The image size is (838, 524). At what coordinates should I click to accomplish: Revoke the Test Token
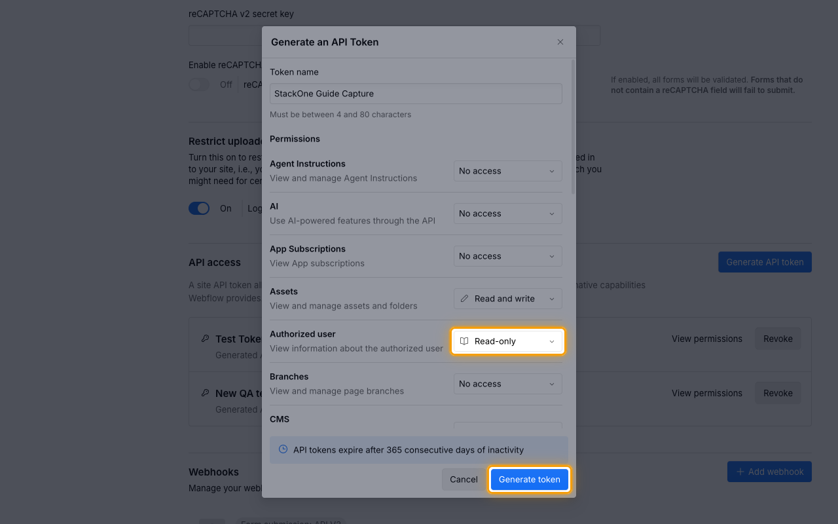point(778,339)
